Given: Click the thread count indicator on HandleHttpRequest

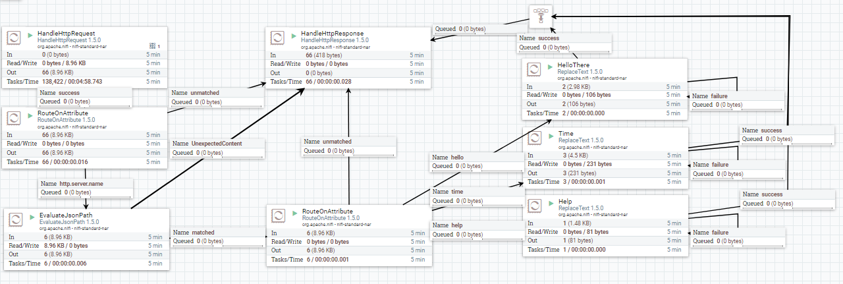Looking at the screenshot, I should [155, 46].
